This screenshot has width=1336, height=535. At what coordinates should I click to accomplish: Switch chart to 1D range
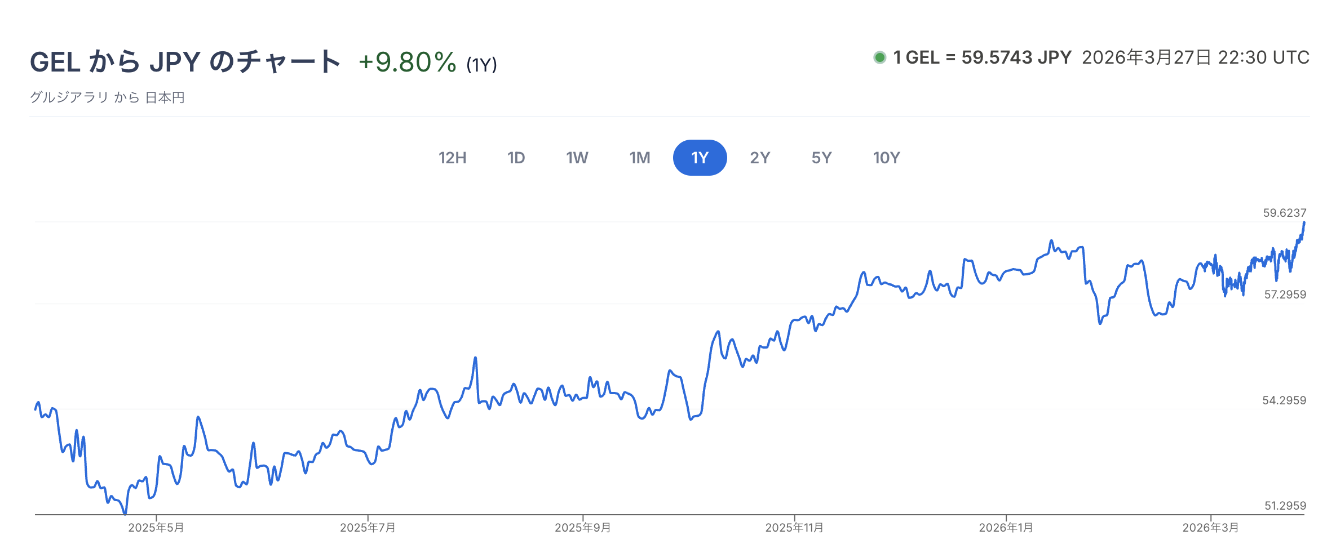516,158
